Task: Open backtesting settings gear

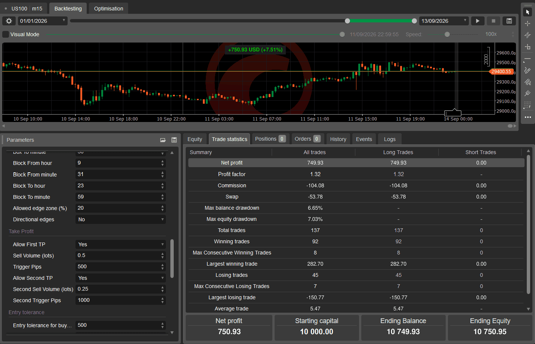Action: [9, 21]
